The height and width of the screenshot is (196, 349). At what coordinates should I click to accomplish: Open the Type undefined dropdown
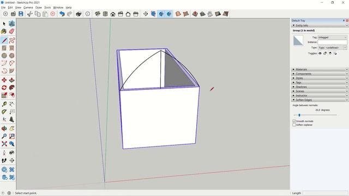[332, 47]
